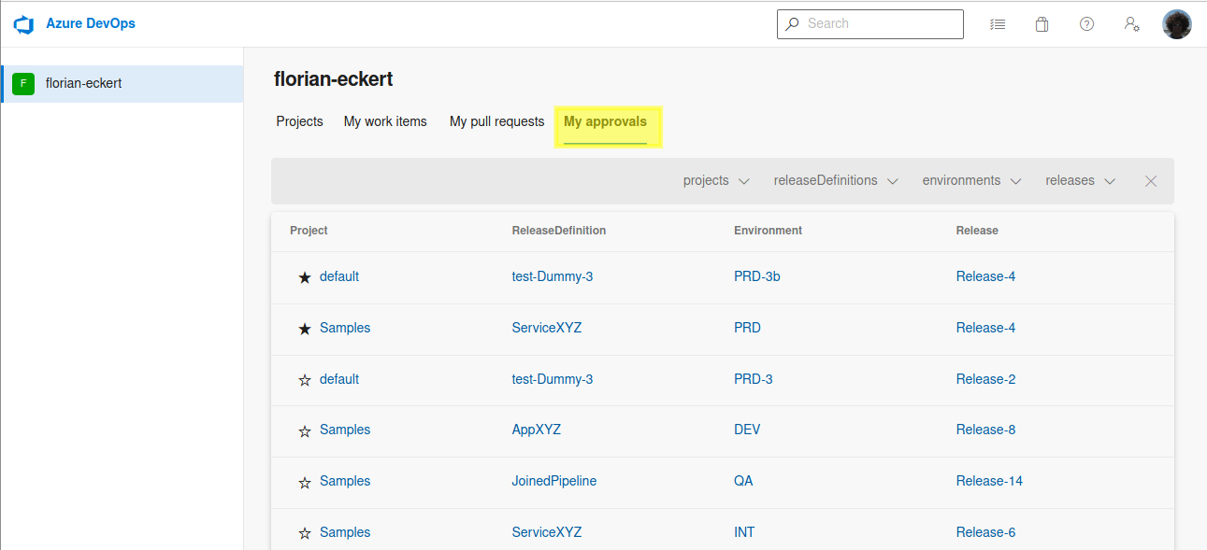Expand the environments filter dropdown
This screenshot has height=550, width=1207.
coord(971,181)
